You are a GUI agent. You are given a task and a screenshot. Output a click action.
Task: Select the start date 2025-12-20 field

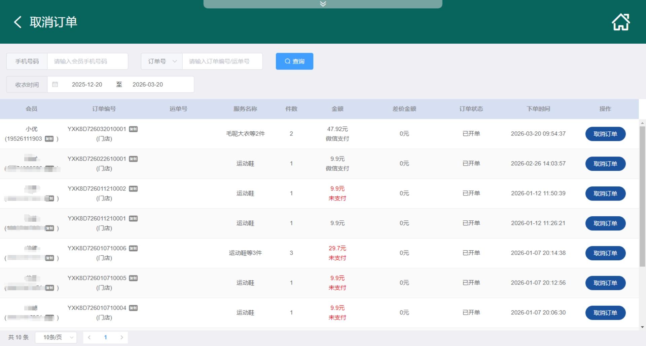click(x=87, y=84)
